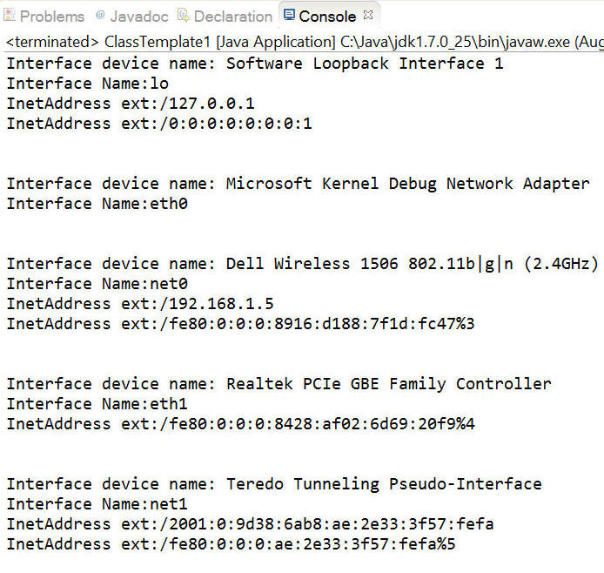604x573 pixels.
Task: Click the Interface Name:eth1 output line
Action: coord(97,404)
